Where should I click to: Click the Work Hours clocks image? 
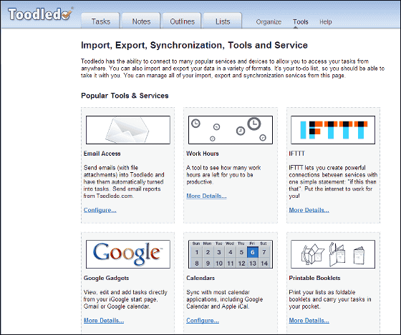(x=231, y=130)
